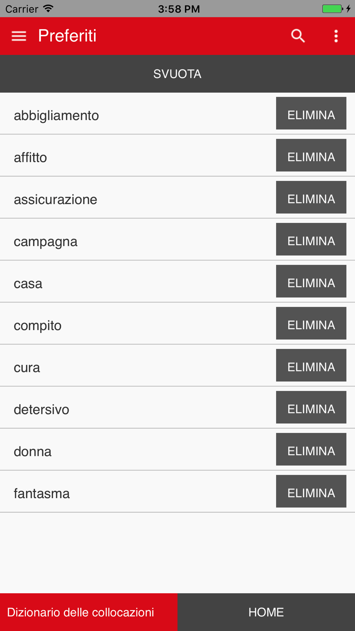This screenshot has height=631, width=355.
Task: Tap the search magnifier icon
Action: pyautogui.click(x=298, y=36)
